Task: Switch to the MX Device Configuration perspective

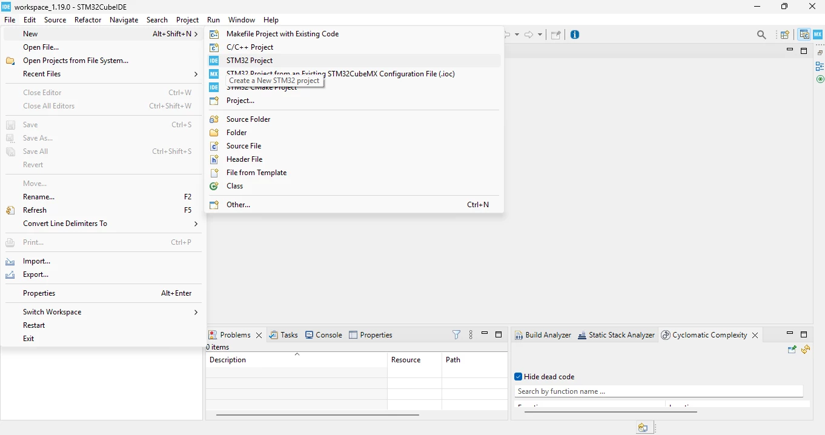Action: [818, 35]
